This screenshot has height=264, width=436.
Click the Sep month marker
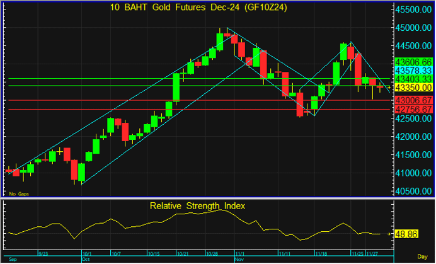tap(12, 259)
